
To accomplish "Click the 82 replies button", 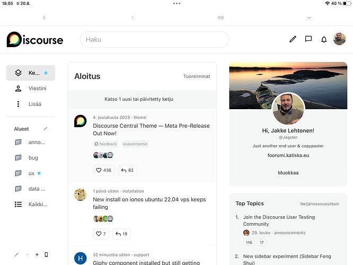I will pos(127,170).
